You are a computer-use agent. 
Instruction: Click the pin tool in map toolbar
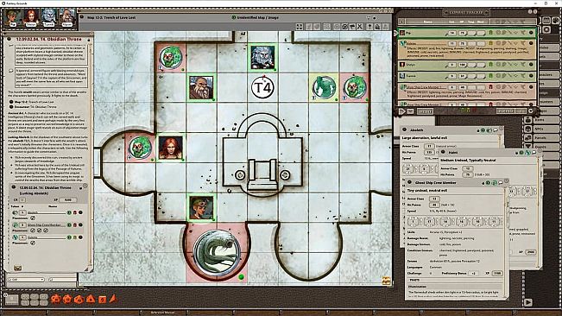point(369,27)
